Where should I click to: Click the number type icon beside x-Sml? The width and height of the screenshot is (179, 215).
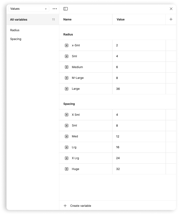tap(67, 45)
